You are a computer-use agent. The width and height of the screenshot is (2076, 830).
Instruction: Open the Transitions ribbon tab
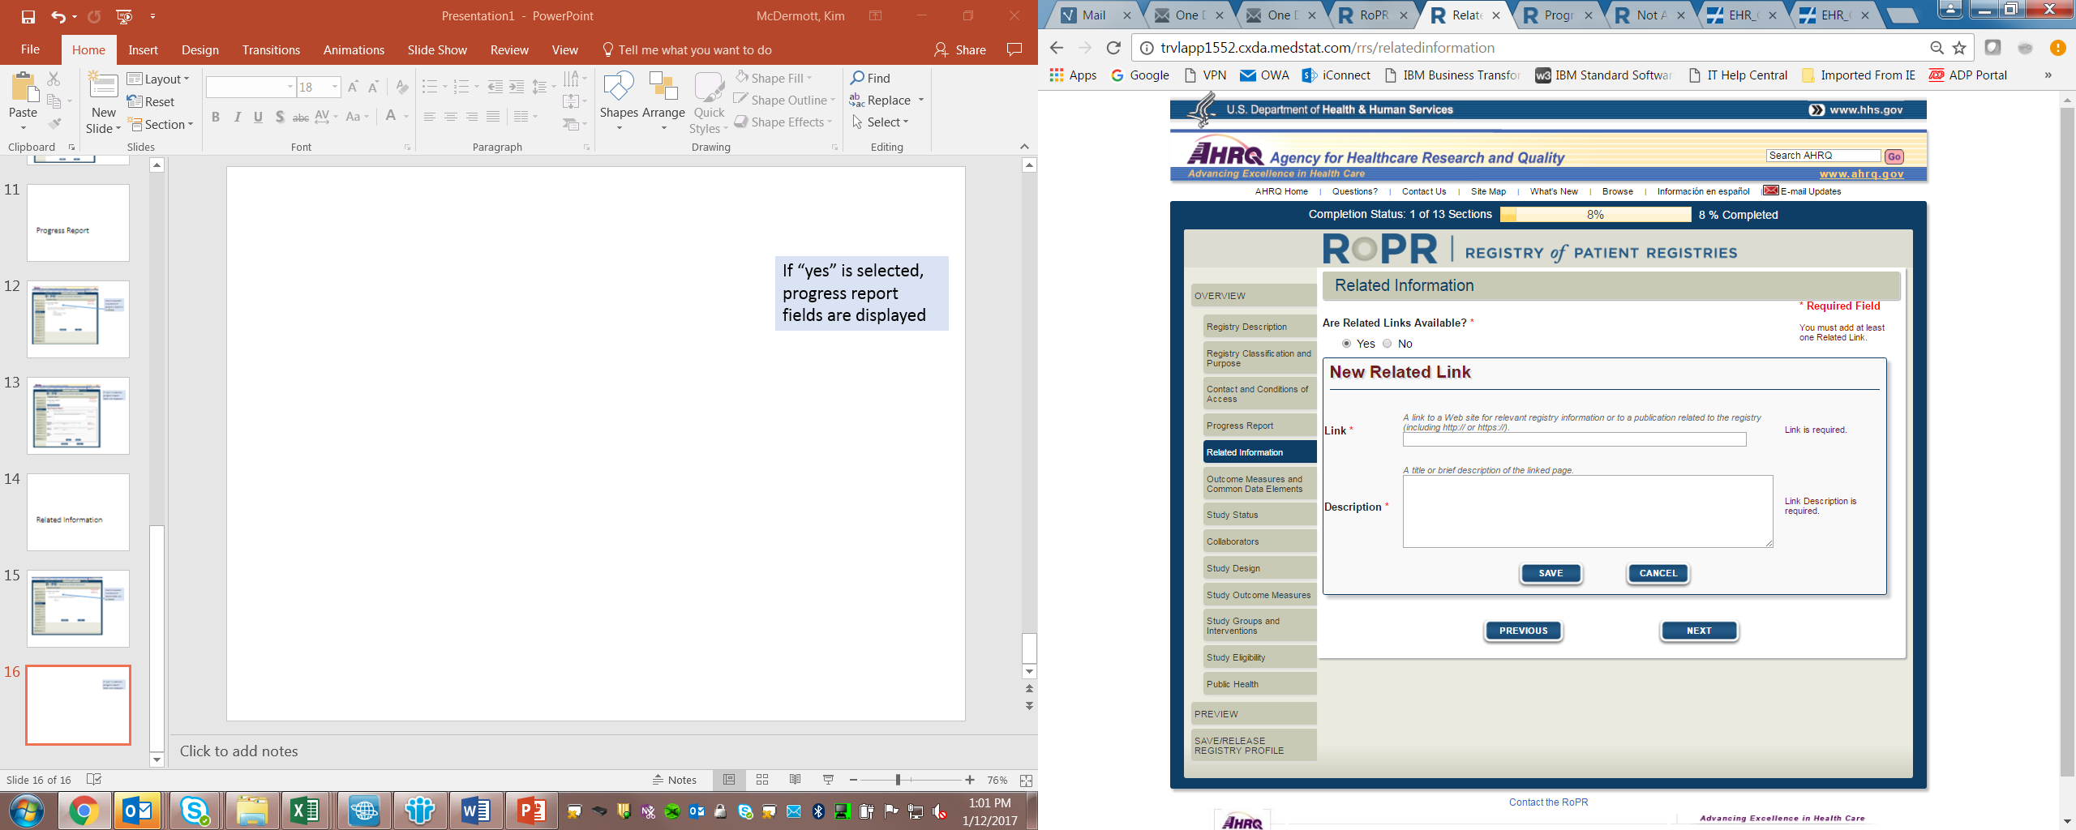[x=271, y=50]
